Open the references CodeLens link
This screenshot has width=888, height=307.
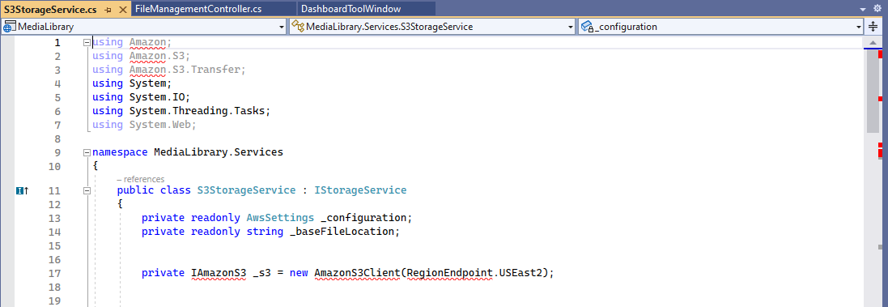coord(141,179)
